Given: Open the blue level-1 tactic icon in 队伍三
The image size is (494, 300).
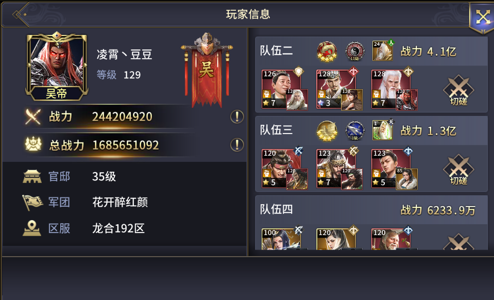Looking at the screenshot, I should coord(355,130).
